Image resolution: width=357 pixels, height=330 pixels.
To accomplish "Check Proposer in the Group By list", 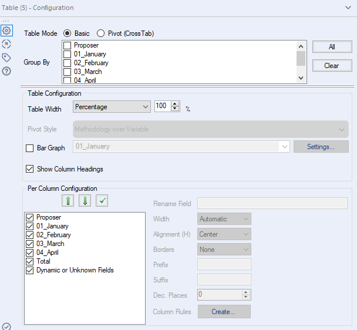I will pos(68,45).
